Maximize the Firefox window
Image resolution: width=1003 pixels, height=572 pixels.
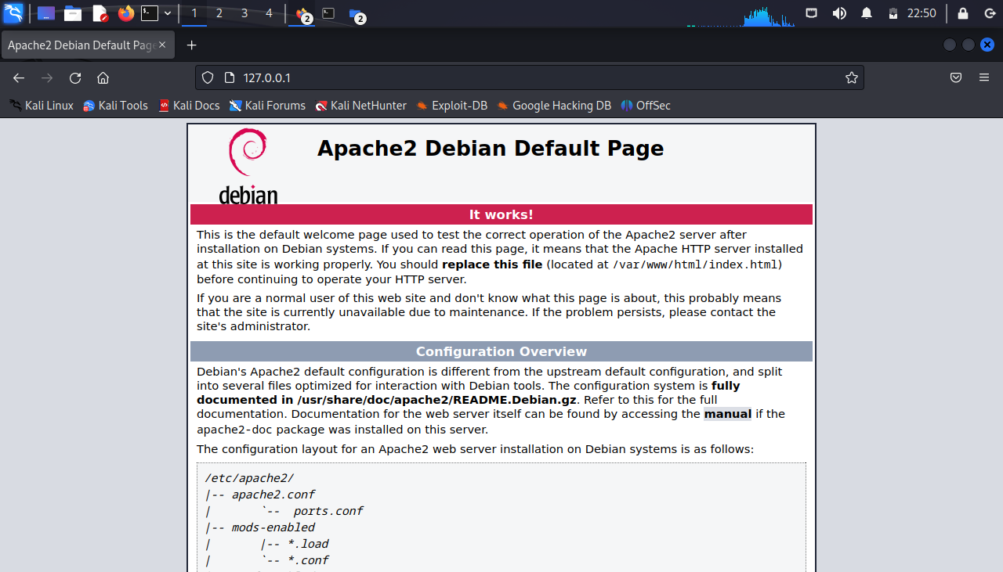coord(969,45)
